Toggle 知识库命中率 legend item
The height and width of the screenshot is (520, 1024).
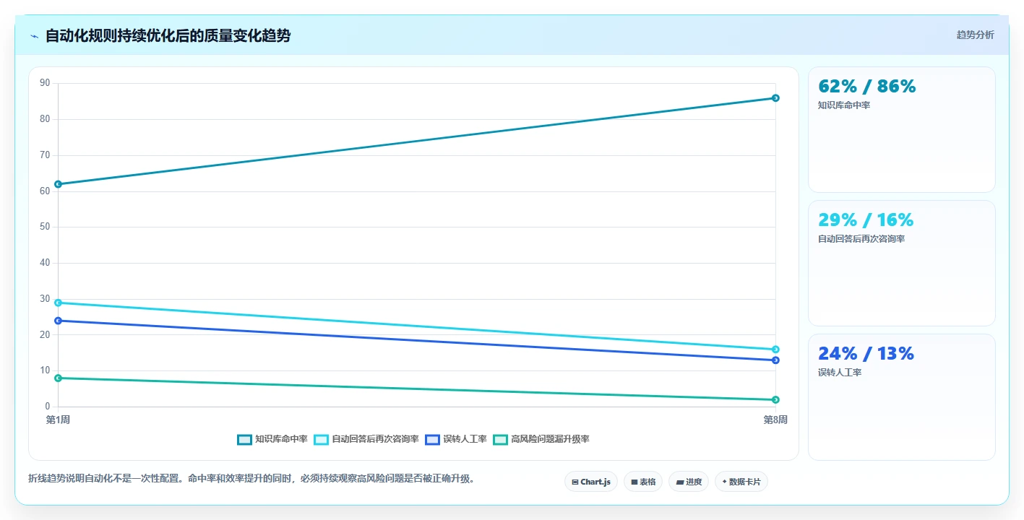coord(272,439)
